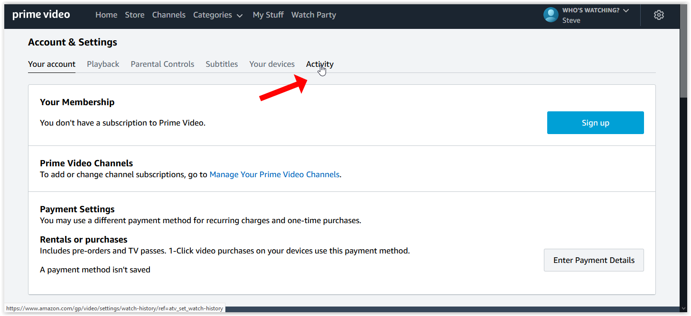Screen dimensions: 691x316
Task: Click the Payment Settings heading
Action: click(77, 209)
